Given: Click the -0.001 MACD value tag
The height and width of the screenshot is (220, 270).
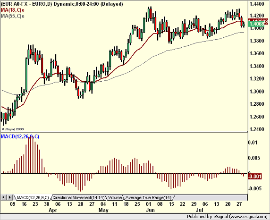Looking at the screenshot, I should (x=255, y=177).
